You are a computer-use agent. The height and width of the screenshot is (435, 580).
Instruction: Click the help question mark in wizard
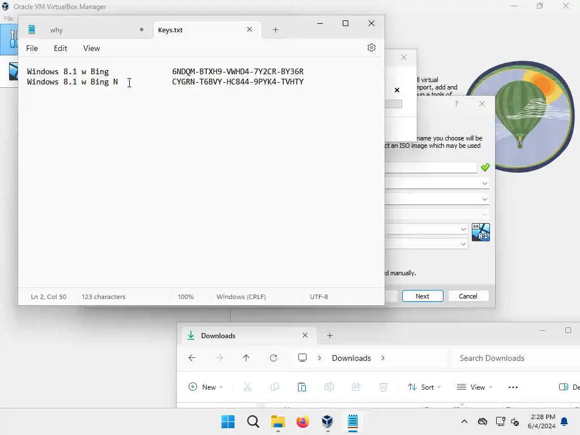[x=457, y=104]
